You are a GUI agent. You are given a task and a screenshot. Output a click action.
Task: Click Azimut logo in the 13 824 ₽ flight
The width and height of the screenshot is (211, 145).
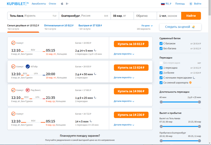(13, 66)
